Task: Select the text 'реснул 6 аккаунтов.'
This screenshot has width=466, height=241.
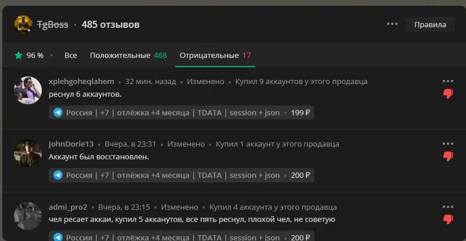Action: click(x=85, y=95)
